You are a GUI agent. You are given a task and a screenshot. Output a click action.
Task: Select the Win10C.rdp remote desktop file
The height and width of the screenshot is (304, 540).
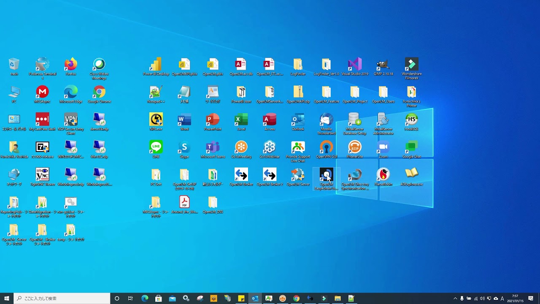pos(99,149)
